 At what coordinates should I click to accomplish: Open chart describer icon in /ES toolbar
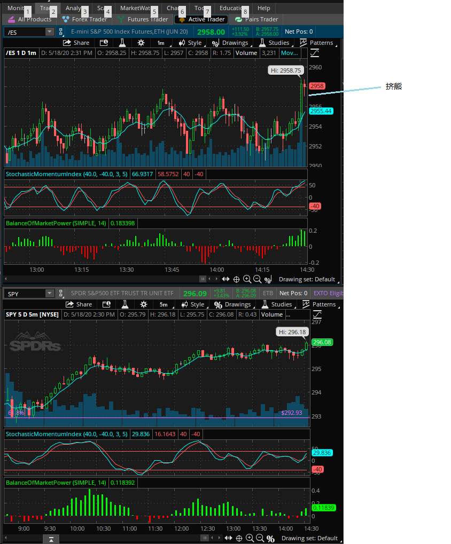tap(104, 43)
